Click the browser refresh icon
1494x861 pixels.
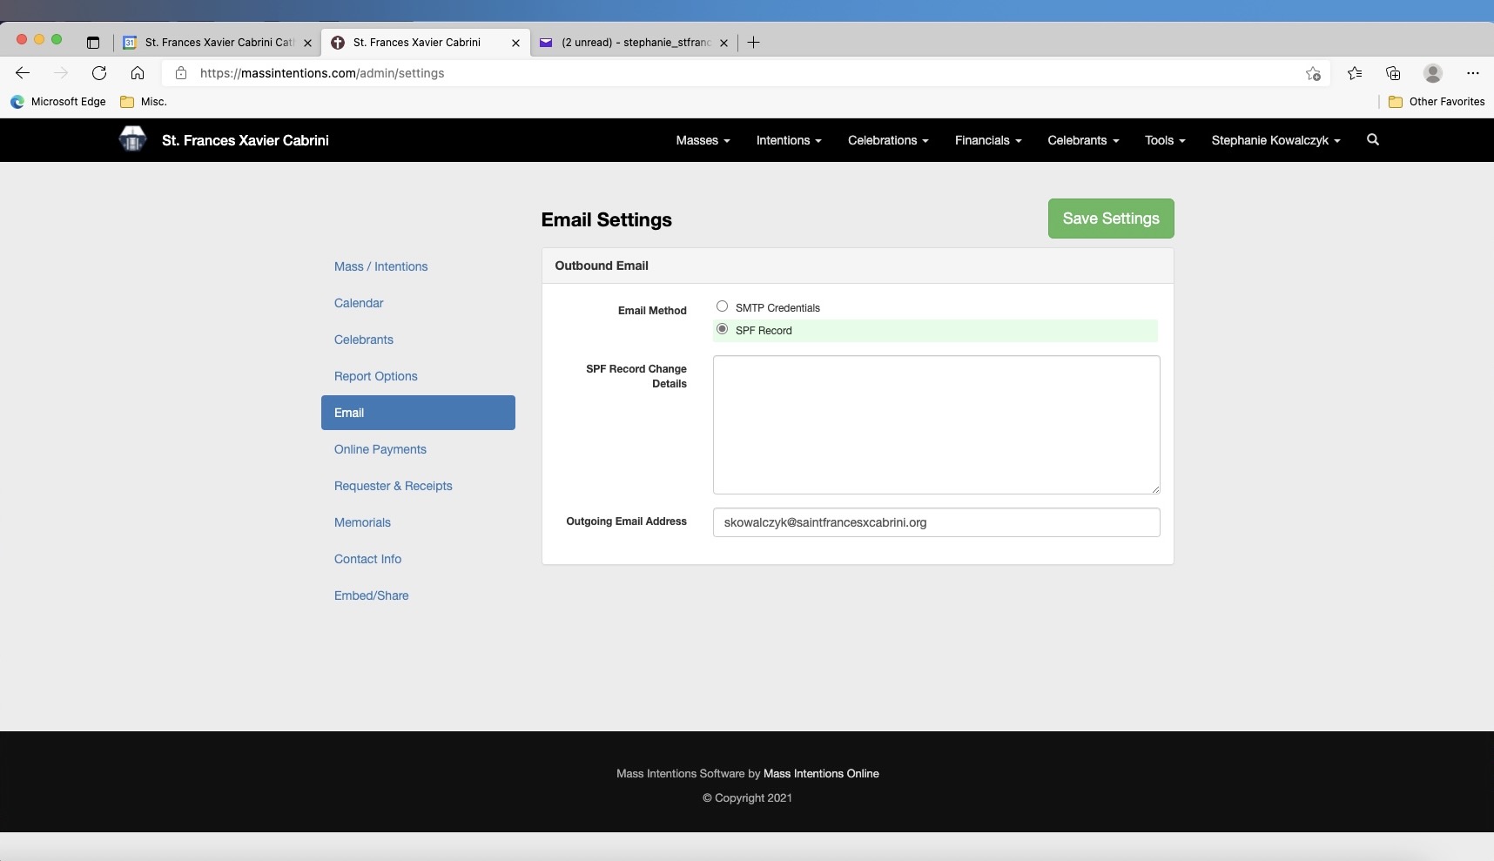tap(99, 73)
